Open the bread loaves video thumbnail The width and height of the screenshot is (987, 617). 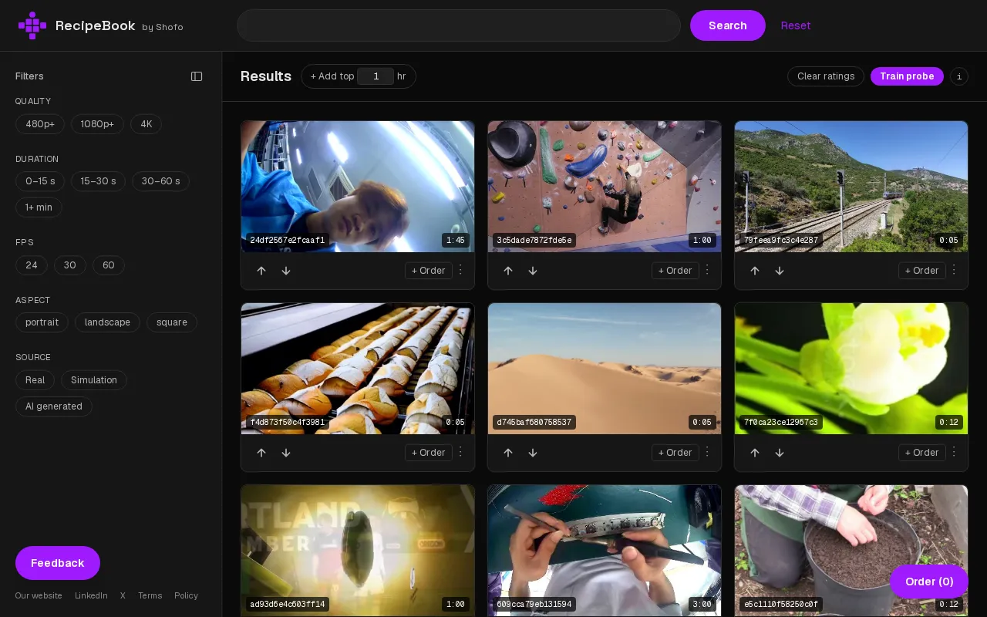[x=358, y=369]
